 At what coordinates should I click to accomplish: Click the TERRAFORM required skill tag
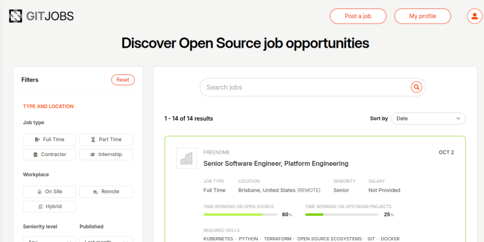click(278, 239)
